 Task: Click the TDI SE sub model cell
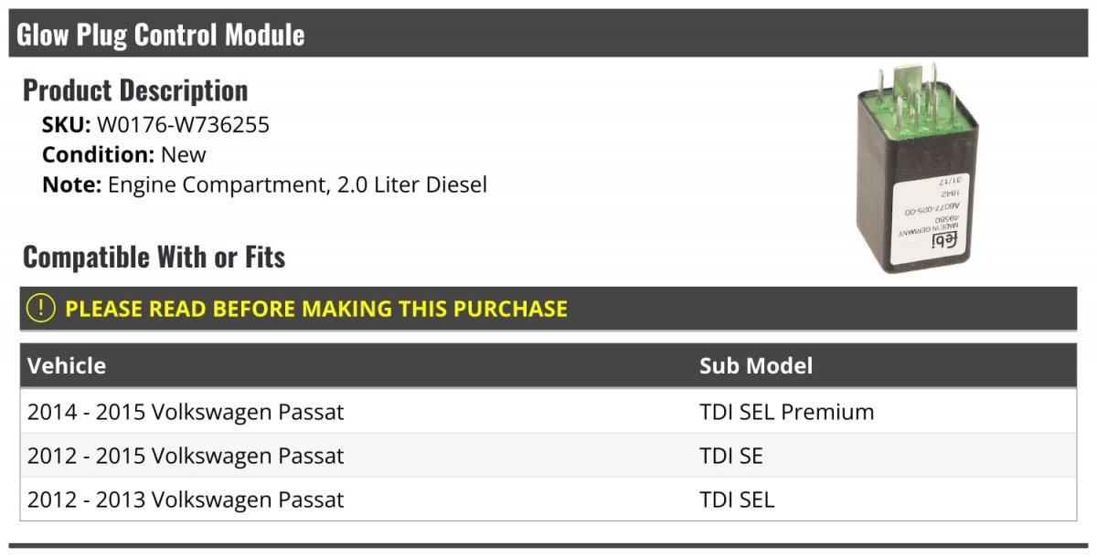[731, 456]
